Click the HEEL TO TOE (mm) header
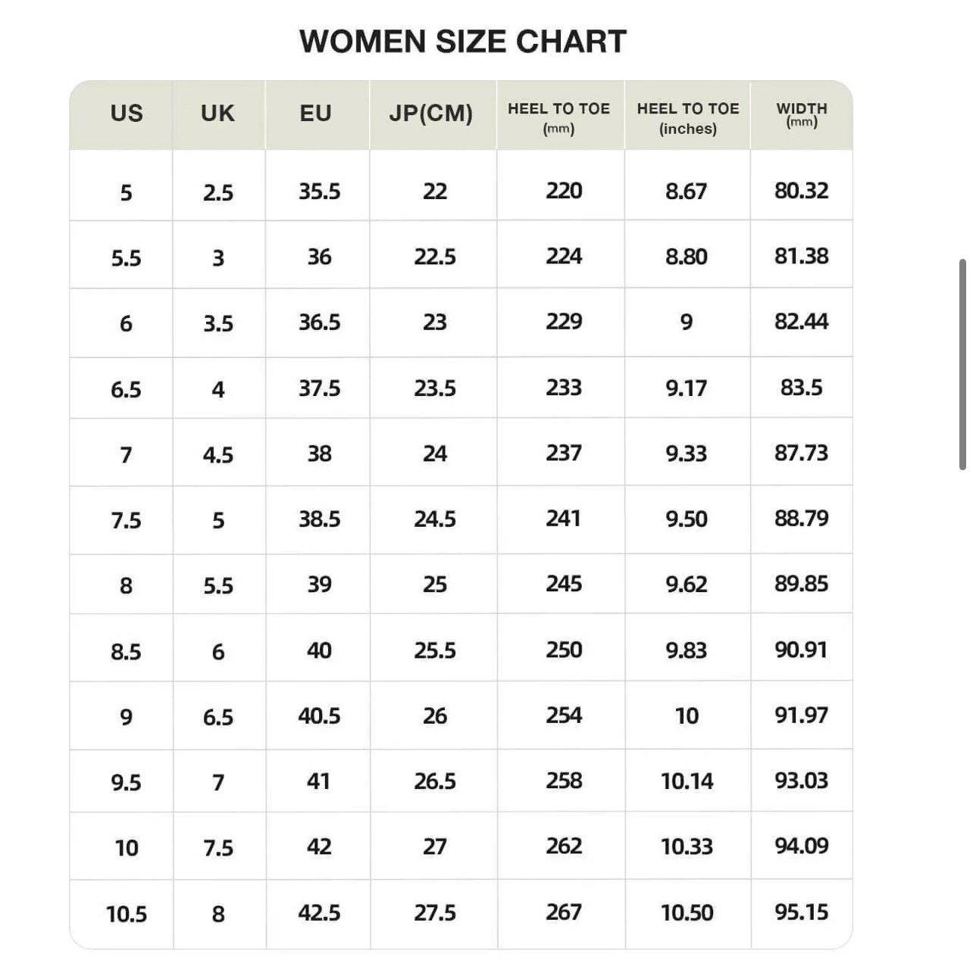The image size is (973, 976). coord(559,118)
